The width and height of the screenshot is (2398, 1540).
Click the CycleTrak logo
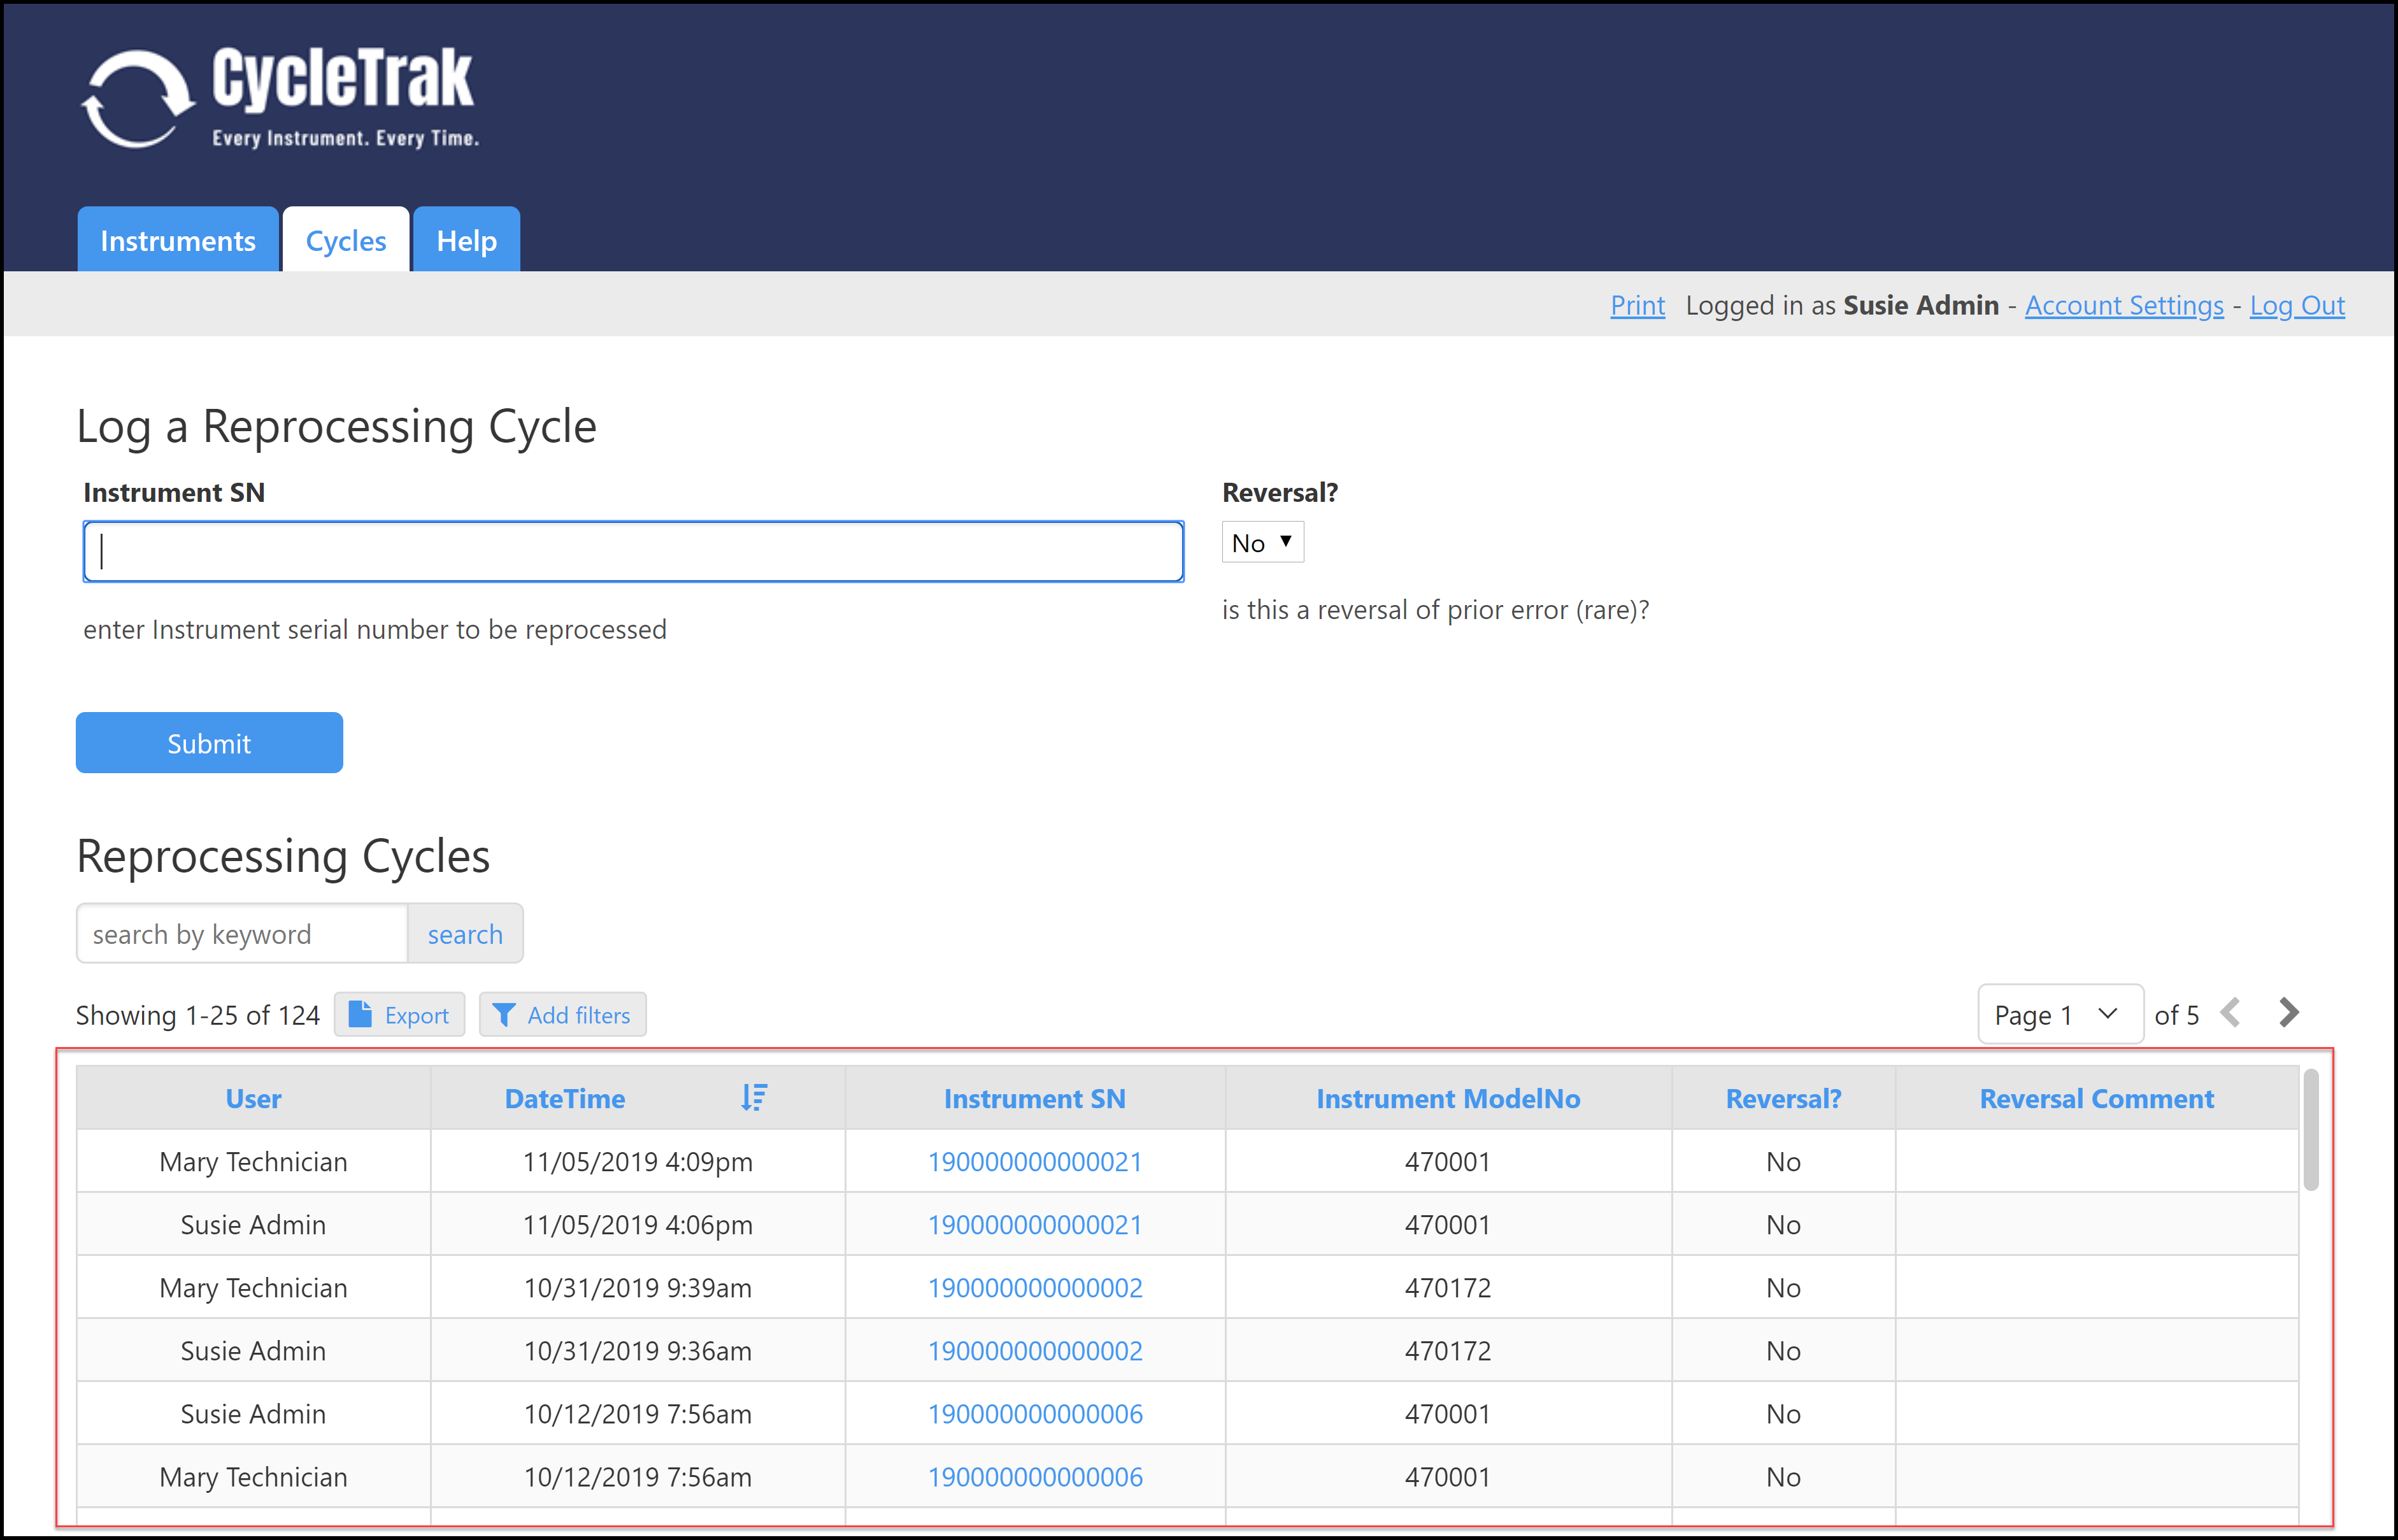coord(280,98)
